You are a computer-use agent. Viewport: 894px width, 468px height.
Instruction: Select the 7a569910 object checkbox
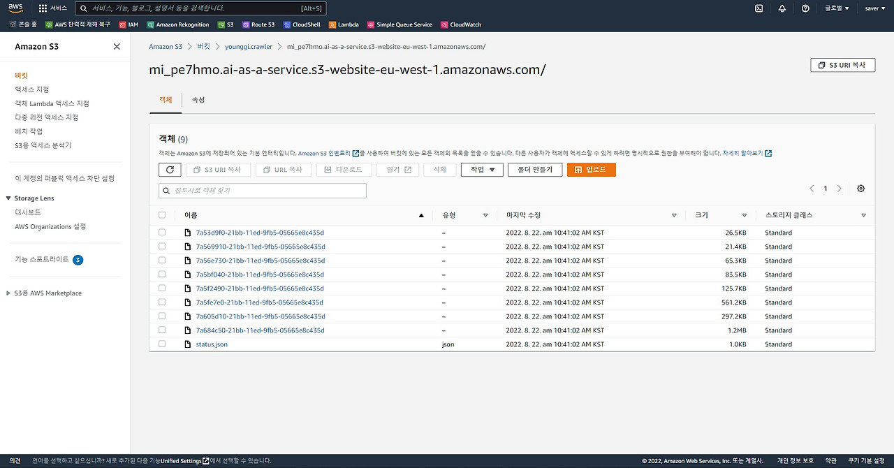[162, 246]
